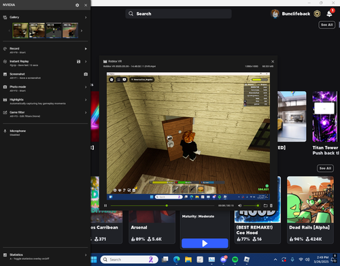Viewport: 340px width, 266px height.
Task: Expand Photo mode chevron
Action: point(86,87)
